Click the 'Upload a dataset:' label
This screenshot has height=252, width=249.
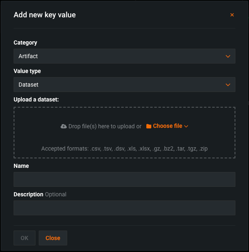coord(36,99)
